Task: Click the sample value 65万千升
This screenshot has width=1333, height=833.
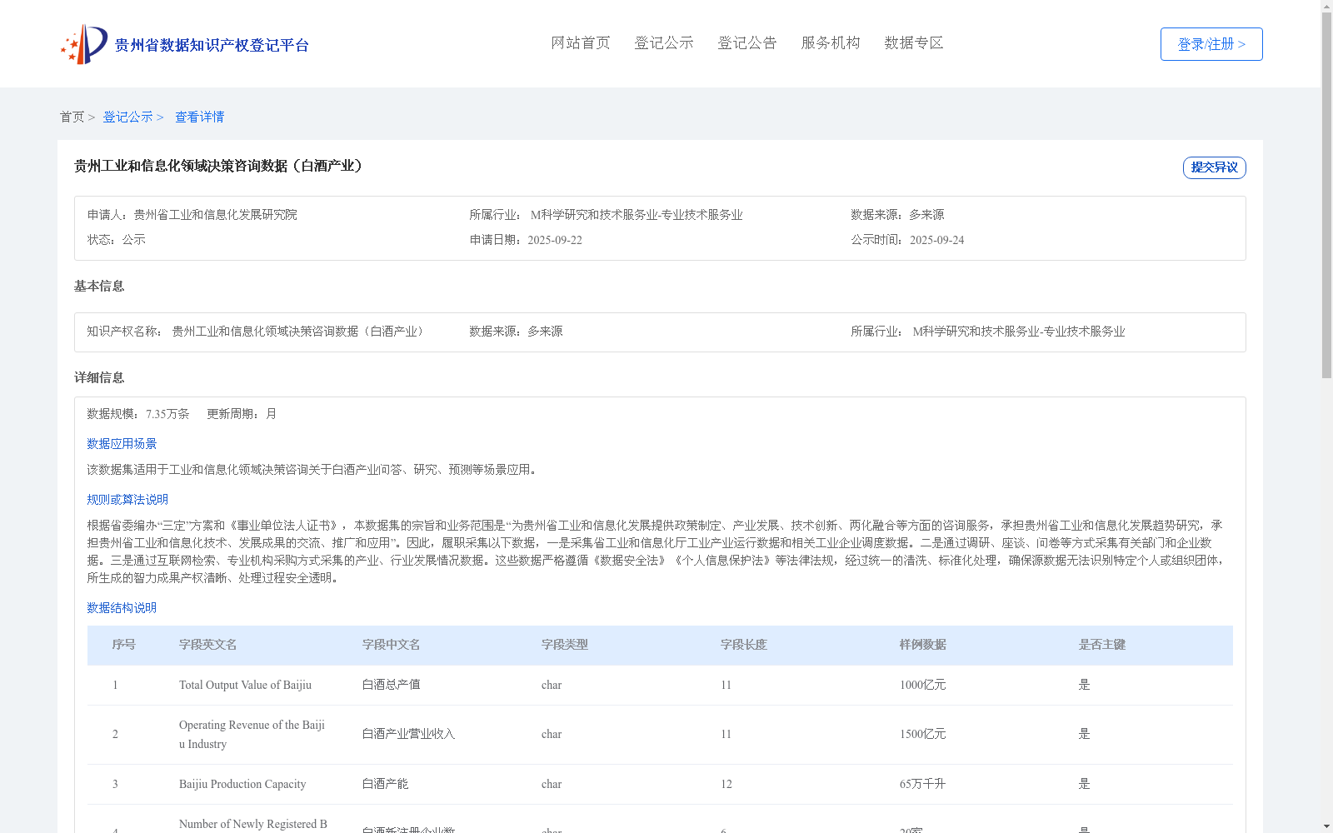Action: [x=923, y=784]
